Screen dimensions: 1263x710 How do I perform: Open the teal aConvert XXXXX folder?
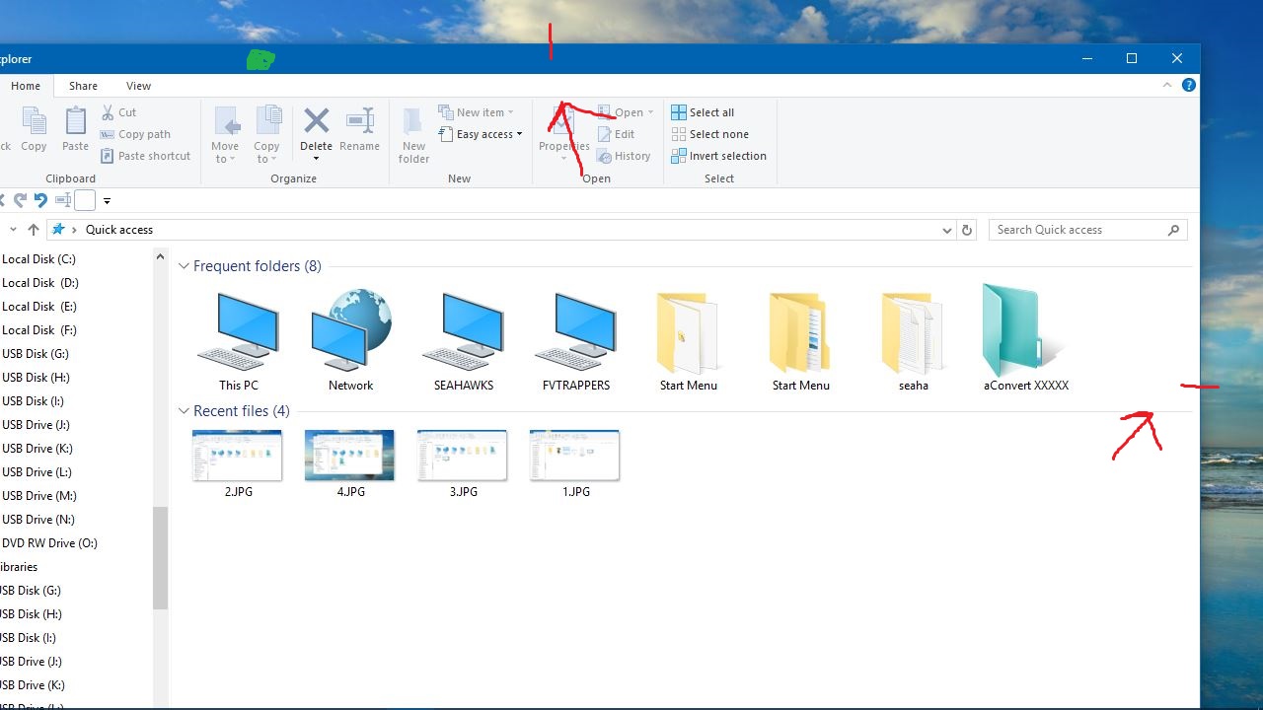1026,338
